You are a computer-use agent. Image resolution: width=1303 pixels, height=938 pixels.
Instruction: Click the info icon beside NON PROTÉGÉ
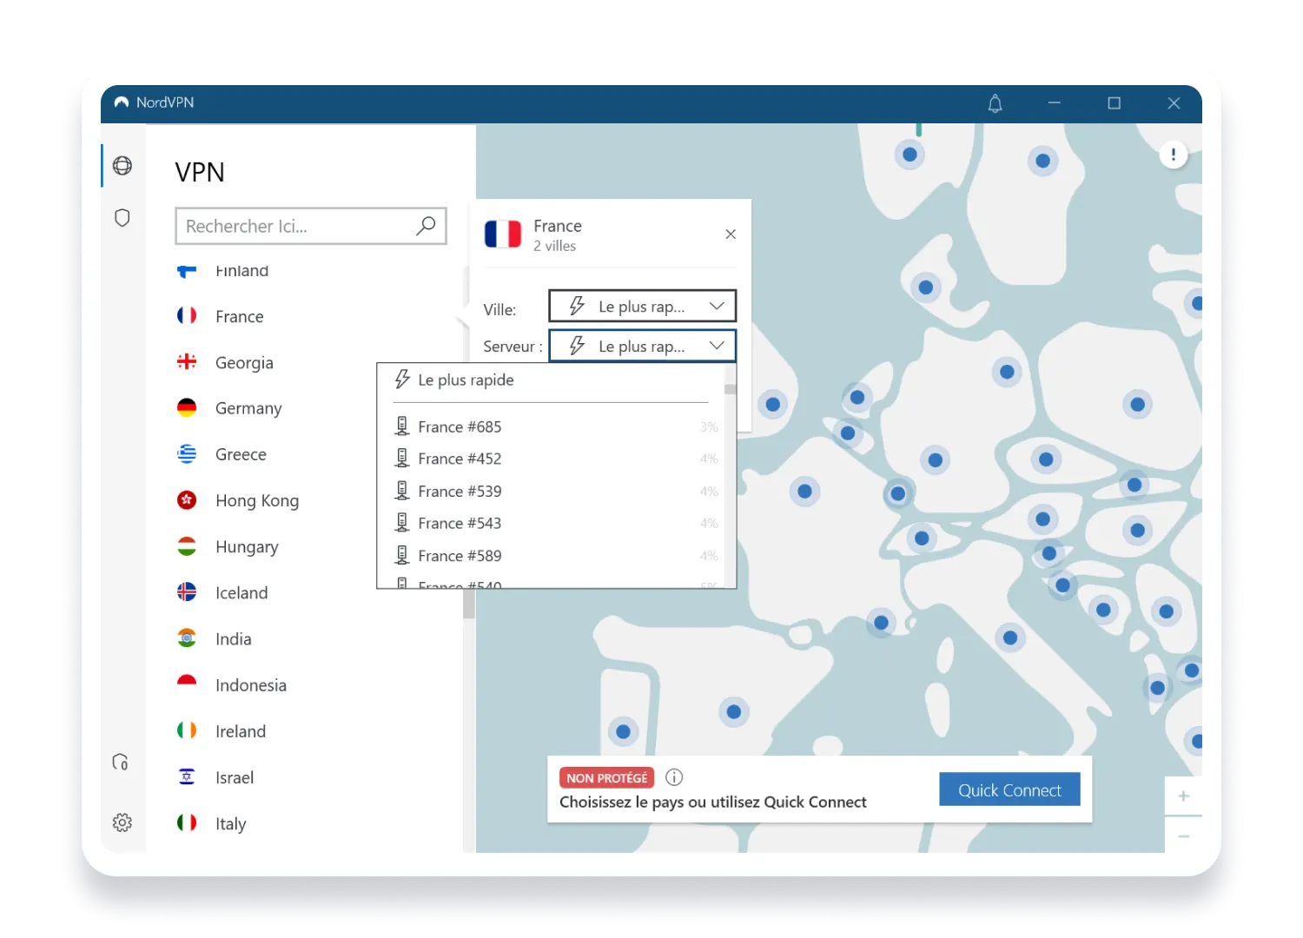(x=673, y=776)
